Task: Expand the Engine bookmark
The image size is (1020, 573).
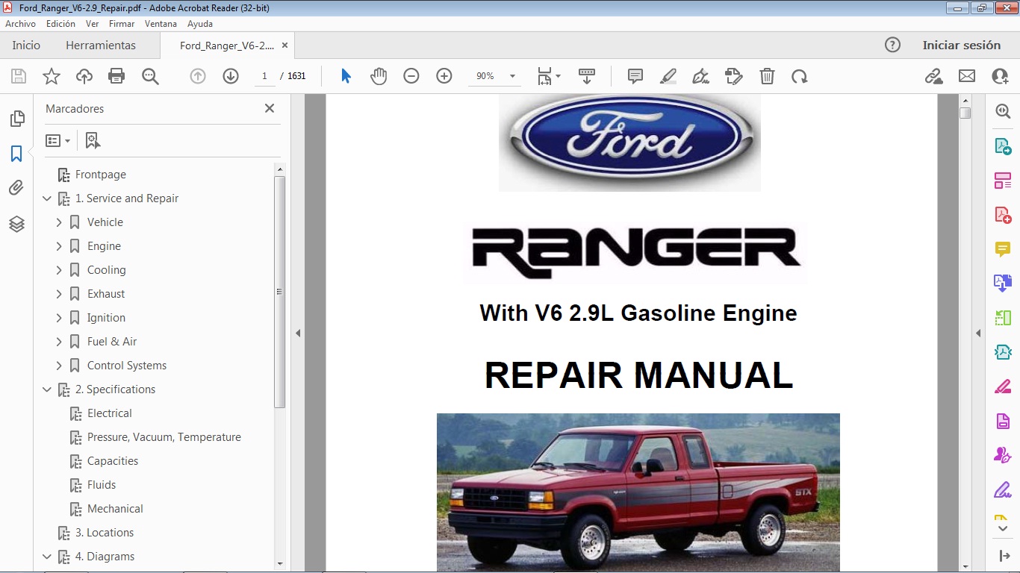Action: [59, 246]
